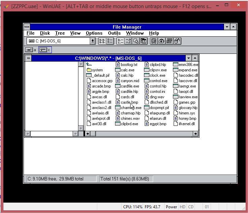Minimize the File Manager window
Image resolution: width=248 pixels, height=213 pixels.
pyautogui.click(x=227, y=27)
